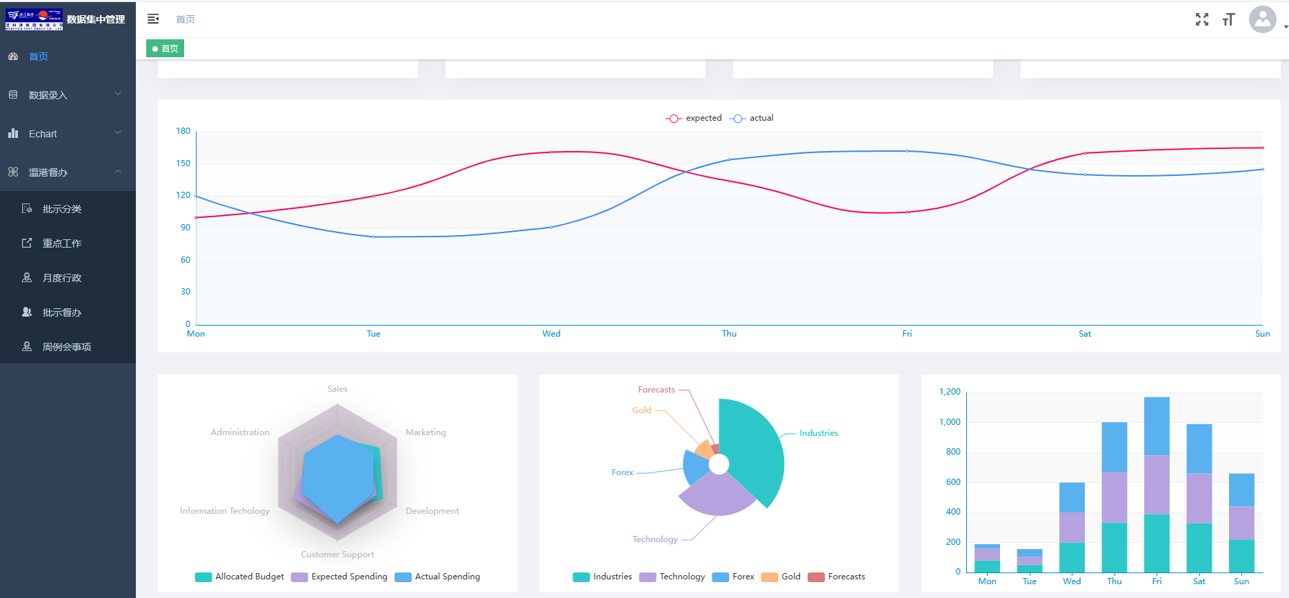Click the bar chart icon beside Echart
Screen dimensions: 1289x598
pyautogui.click(x=13, y=133)
